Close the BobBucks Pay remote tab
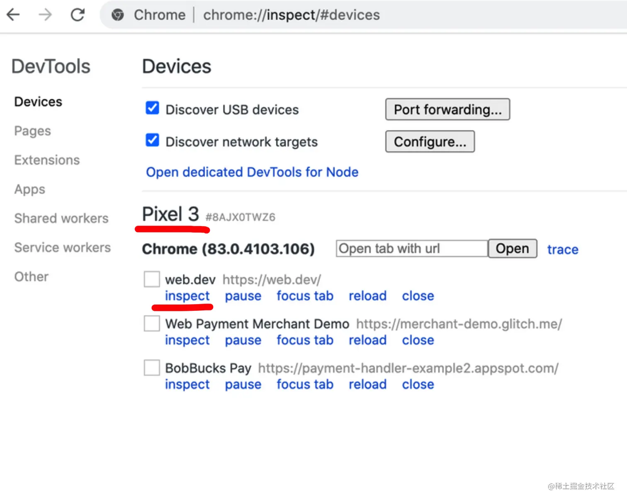 click(418, 385)
